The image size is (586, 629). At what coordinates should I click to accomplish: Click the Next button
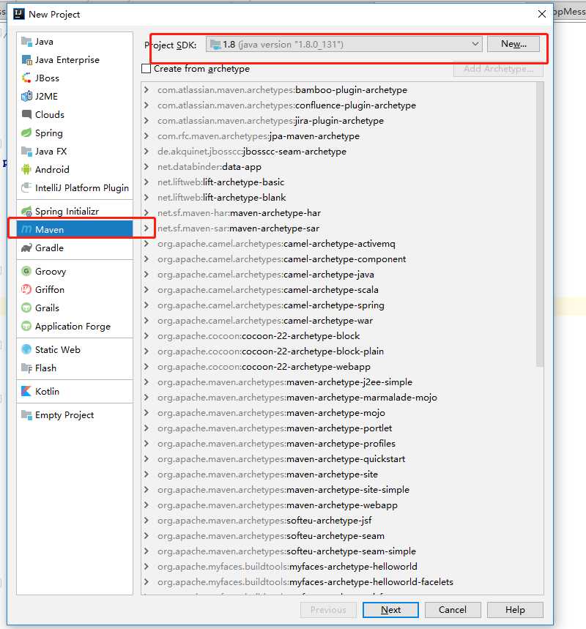(x=390, y=610)
